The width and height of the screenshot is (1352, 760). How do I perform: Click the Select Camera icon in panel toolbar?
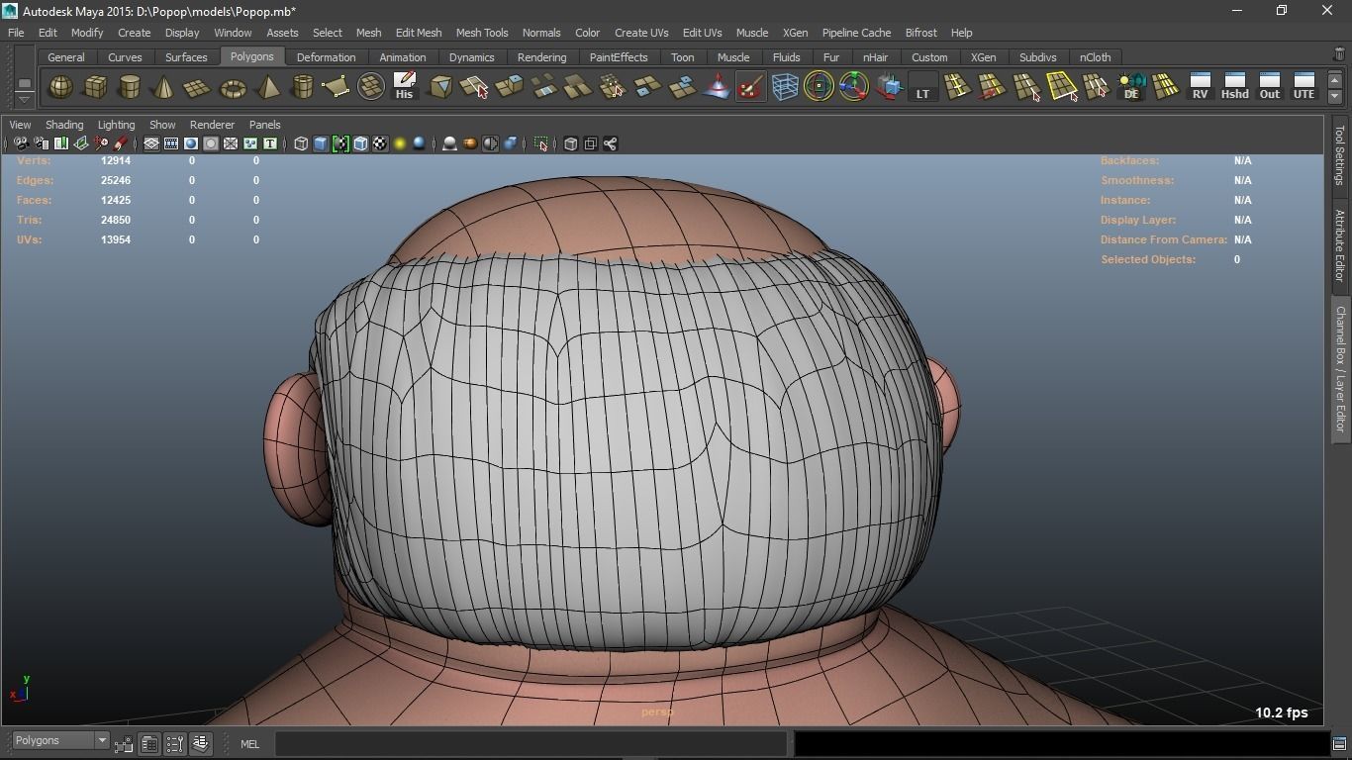point(22,144)
